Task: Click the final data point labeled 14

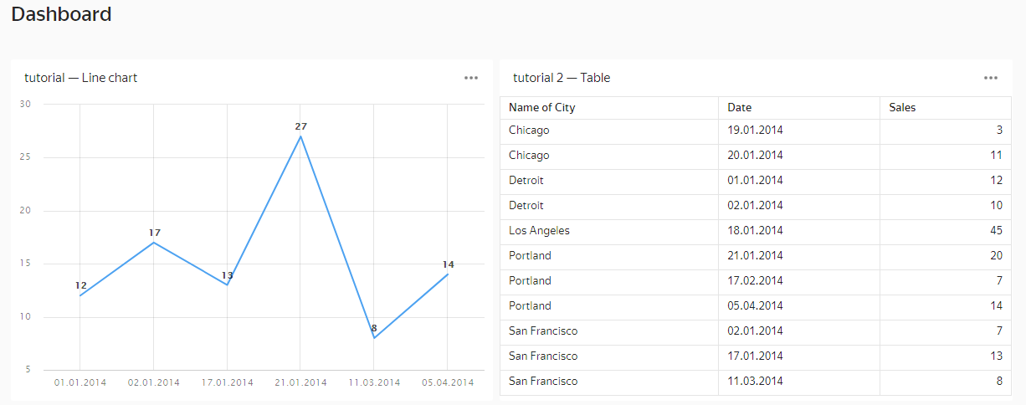Action: point(448,274)
